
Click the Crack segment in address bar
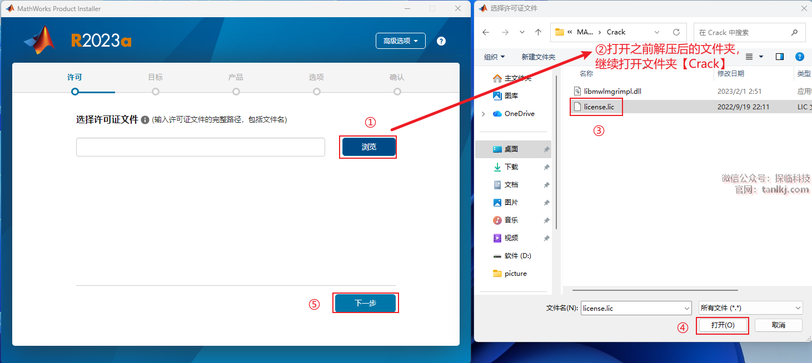point(616,32)
